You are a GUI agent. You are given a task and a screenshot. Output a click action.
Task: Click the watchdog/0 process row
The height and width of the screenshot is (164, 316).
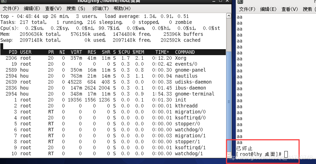point(113,130)
